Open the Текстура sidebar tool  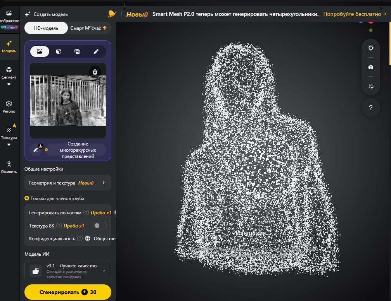pos(9,133)
